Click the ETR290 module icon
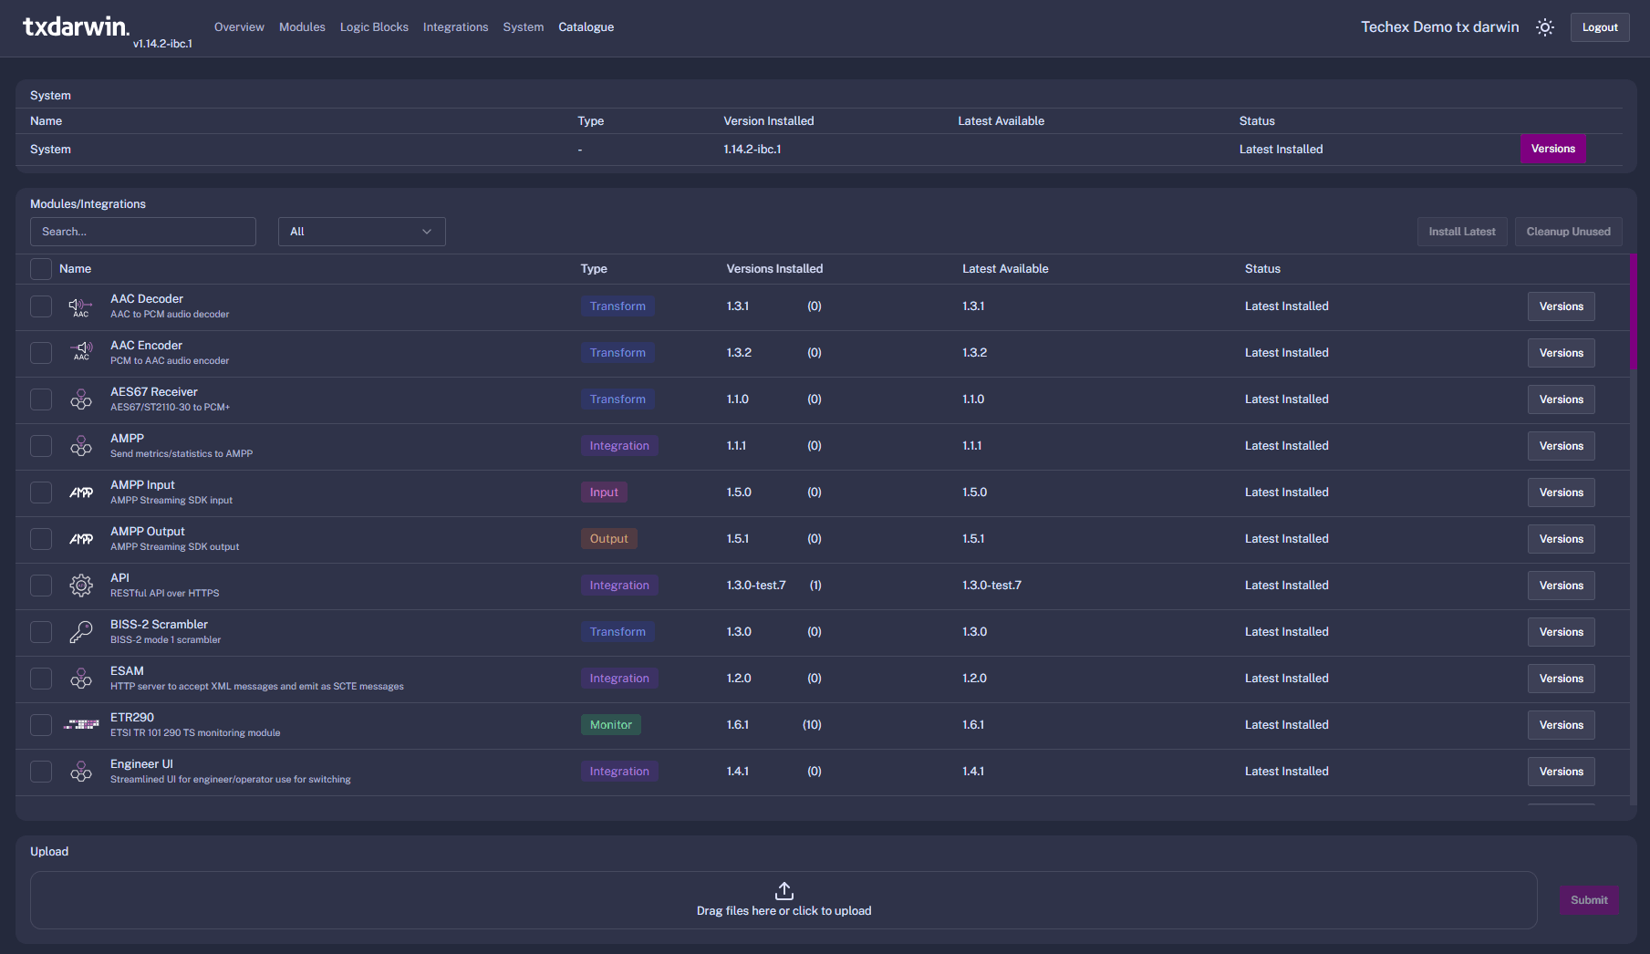Image resolution: width=1650 pixels, height=954 pixels. point(81,725)
